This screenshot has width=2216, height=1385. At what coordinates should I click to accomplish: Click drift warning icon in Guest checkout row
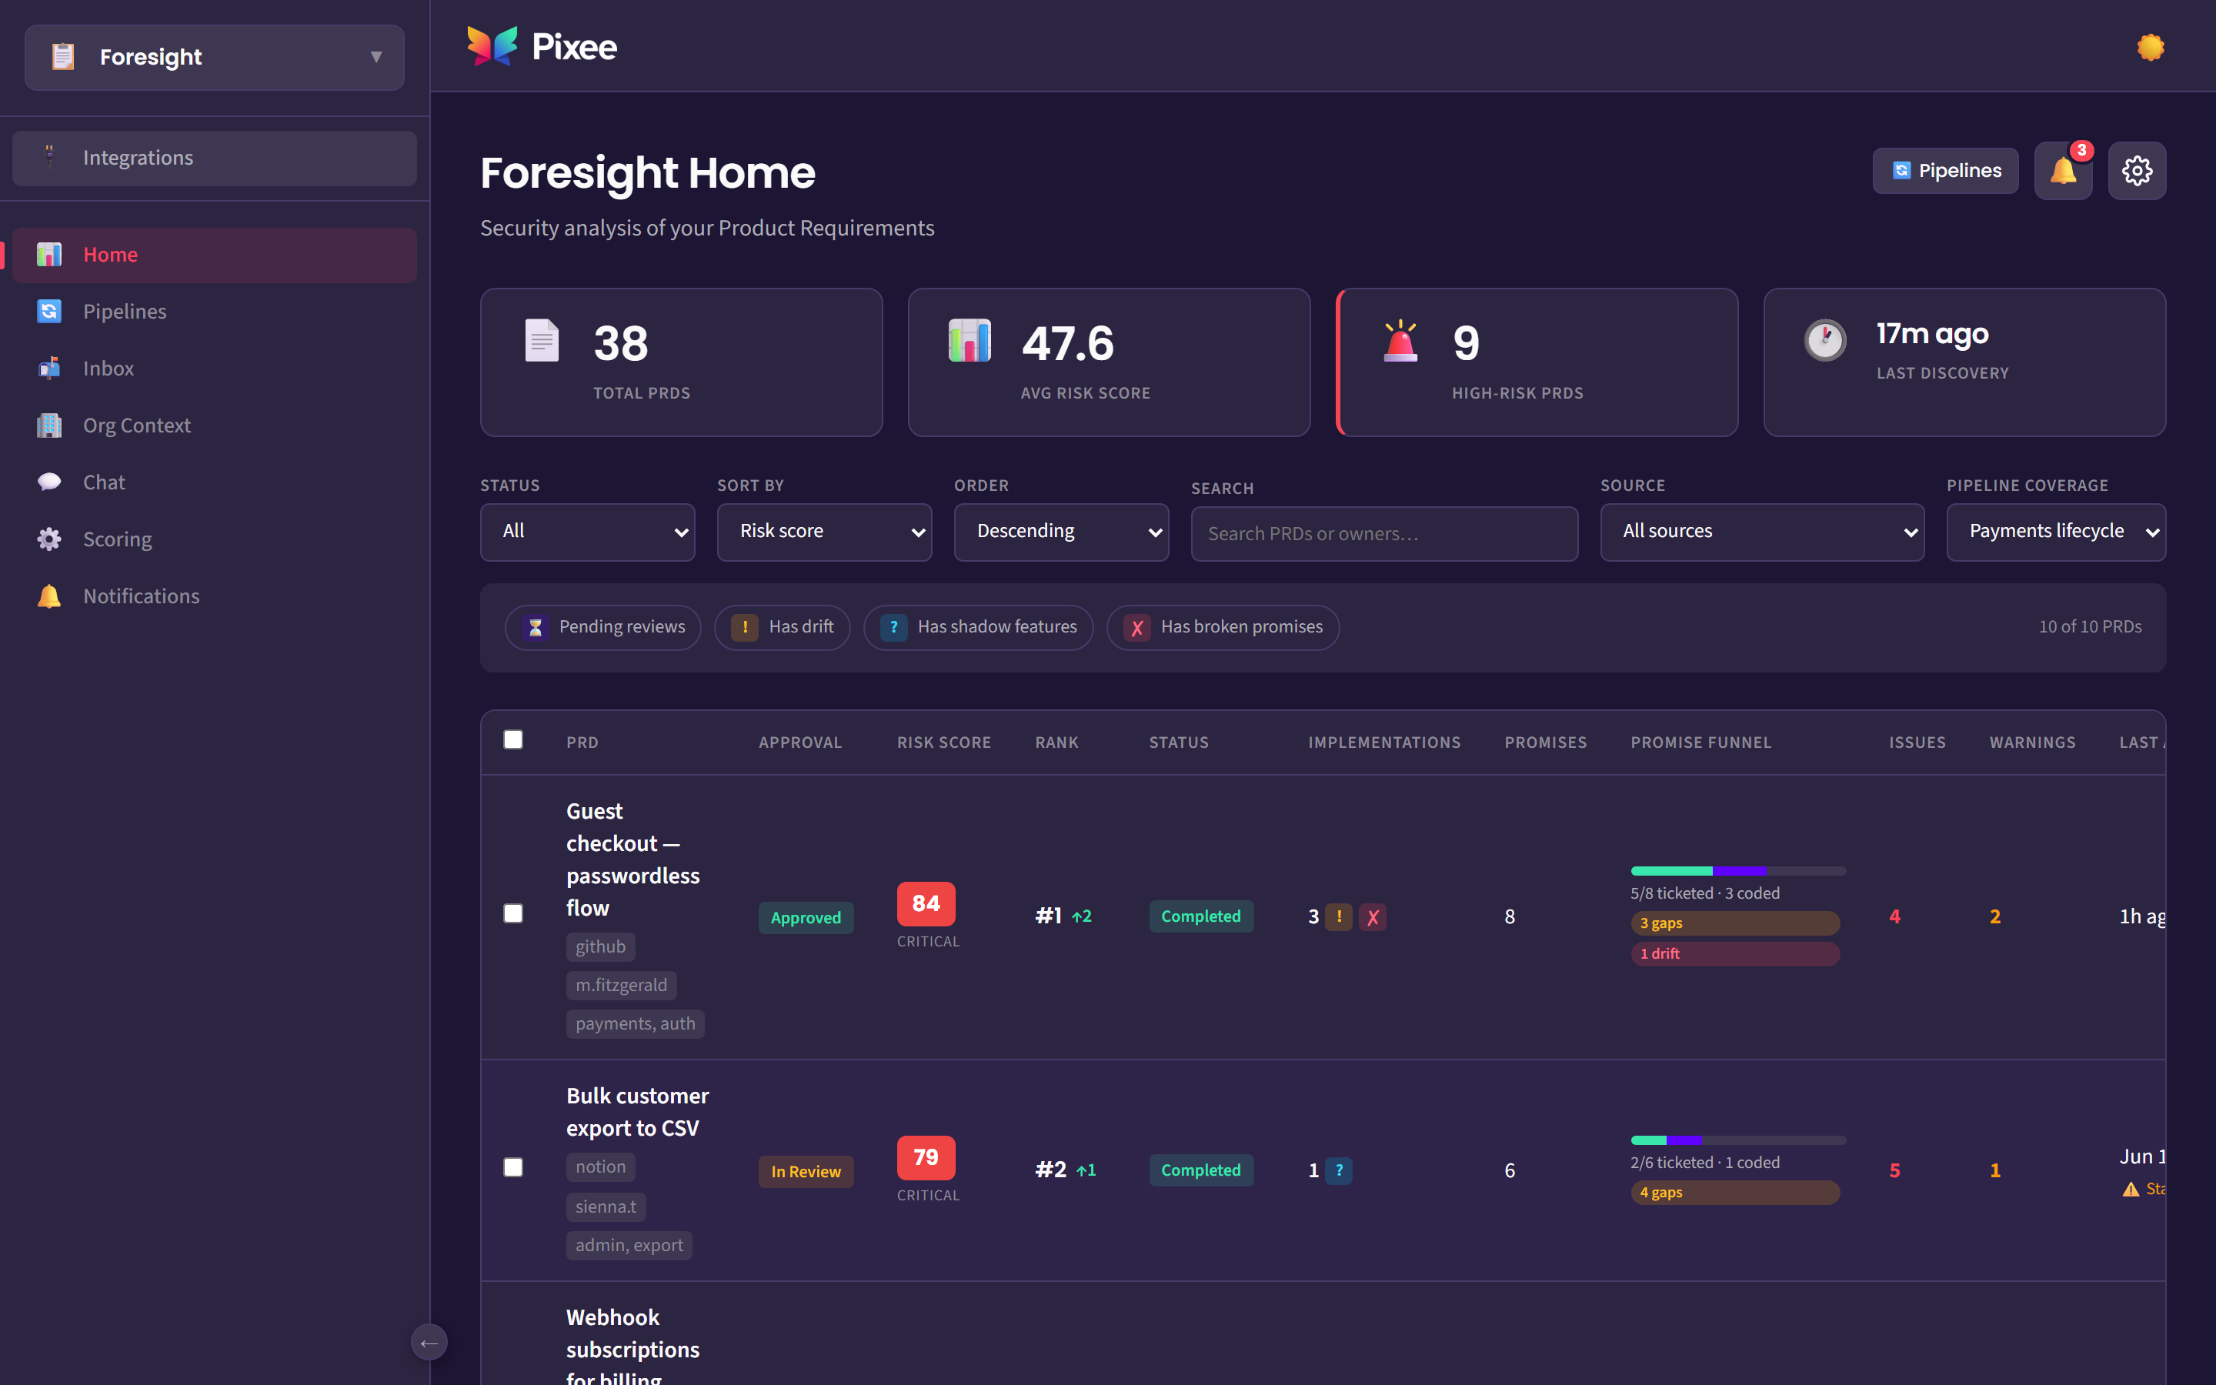click(x=1339, y=917)
